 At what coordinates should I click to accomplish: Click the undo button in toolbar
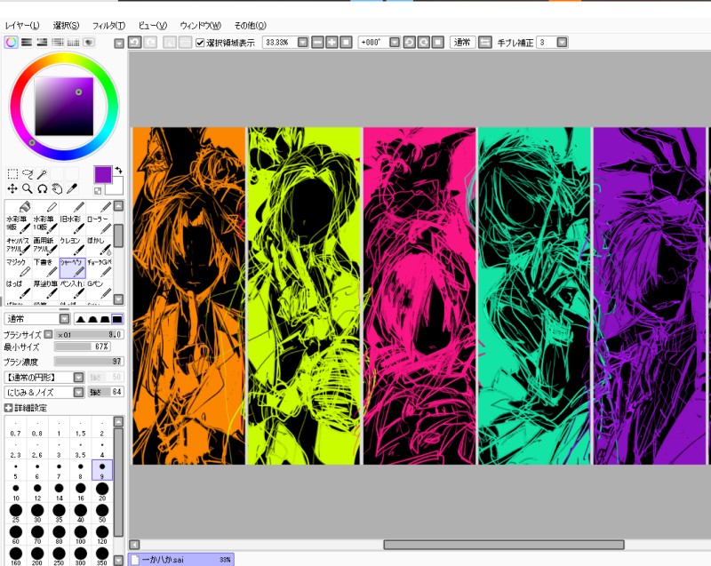(x=135, y=42)
